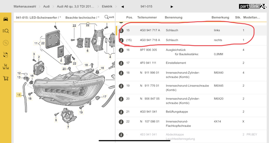Click the percent discount sidebar icon
This screenshot has width=269, height=143.
pos(6,43)
